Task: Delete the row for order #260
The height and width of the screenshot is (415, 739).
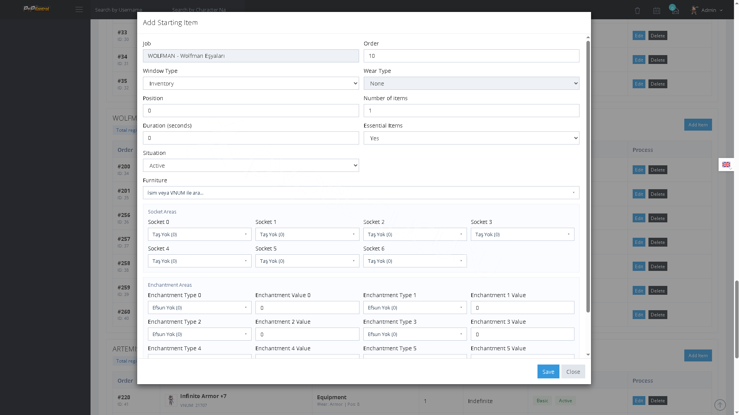Action: tap(657, 315)
